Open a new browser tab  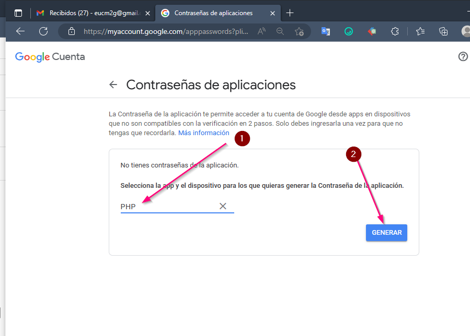click(290, 13)
